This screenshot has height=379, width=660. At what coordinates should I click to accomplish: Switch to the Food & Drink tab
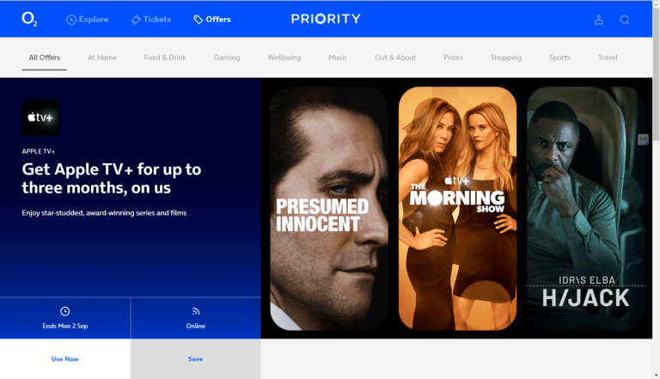[x=165, y=58]
